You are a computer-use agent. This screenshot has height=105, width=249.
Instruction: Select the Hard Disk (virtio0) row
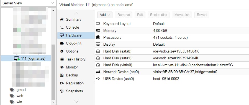[x=172, y=65]
